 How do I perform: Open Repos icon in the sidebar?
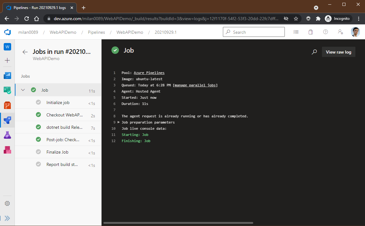click(x=7, y=105)
